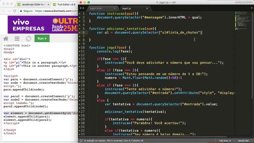Click the 'element.appendChild(para2);' line in Tryit Editor
Screen dimensions: 254x143
27,120
